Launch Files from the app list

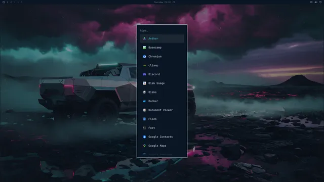pyautogui.click(x=162, y=119)
